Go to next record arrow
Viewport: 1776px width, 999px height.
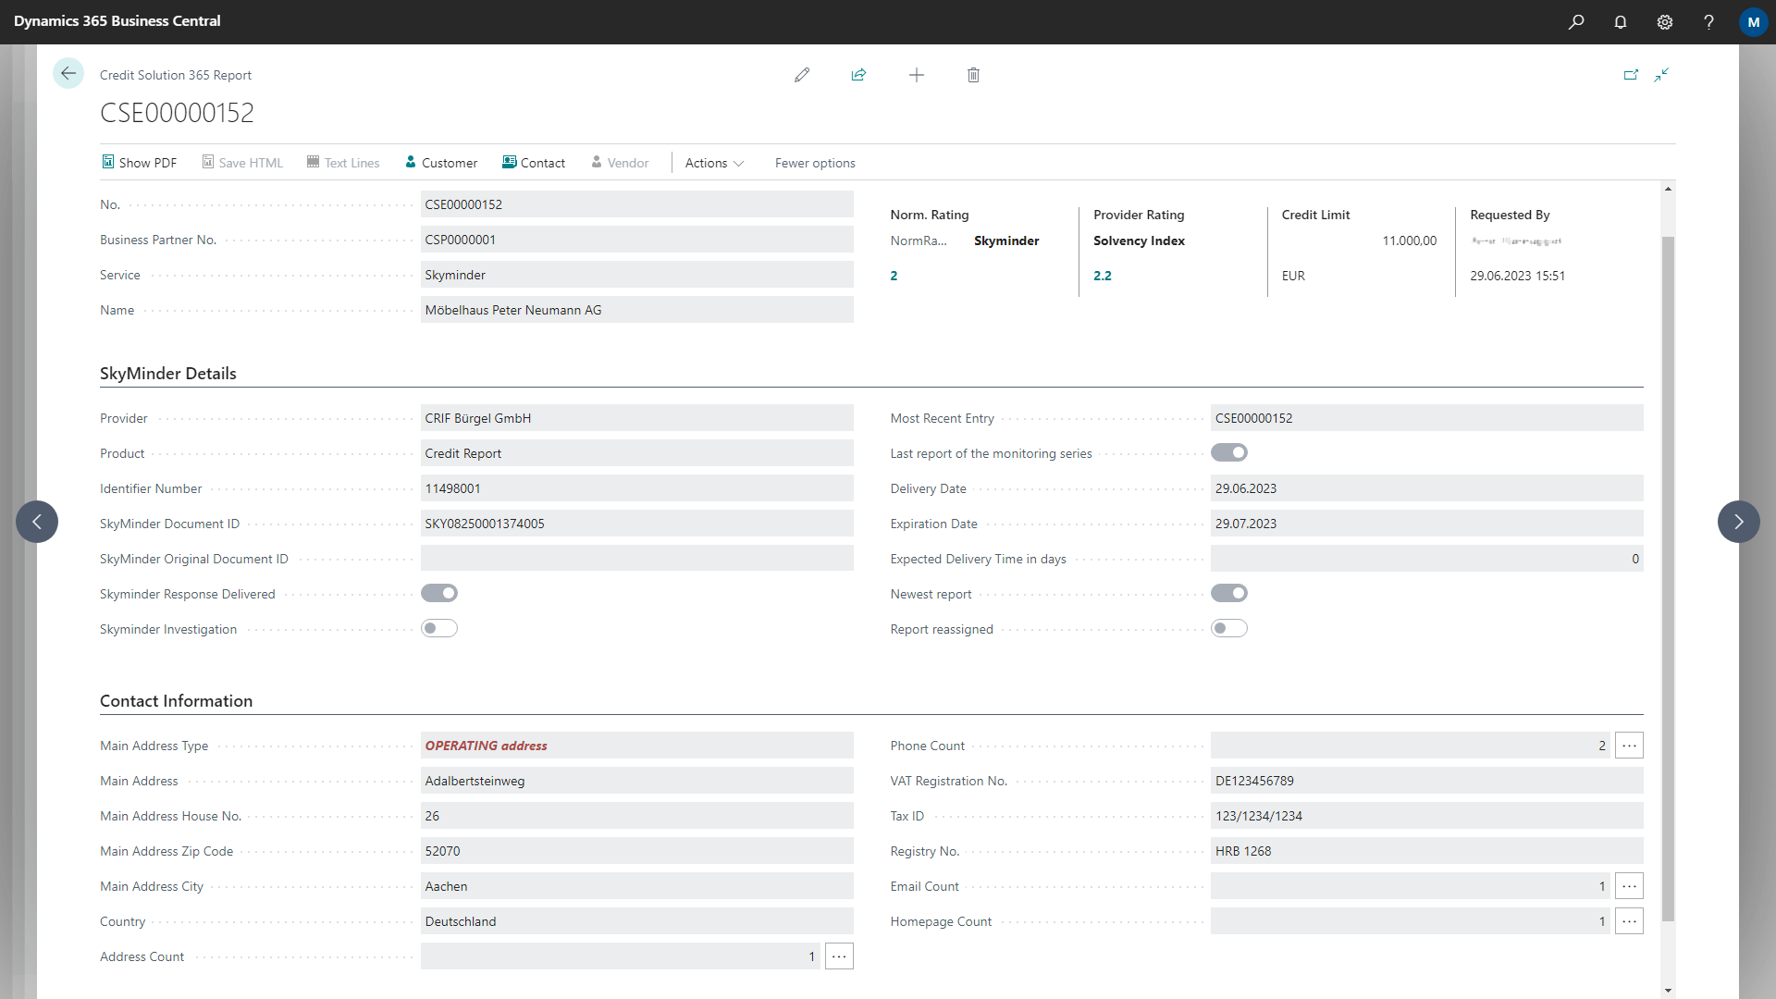click(x=1738, y=522)
